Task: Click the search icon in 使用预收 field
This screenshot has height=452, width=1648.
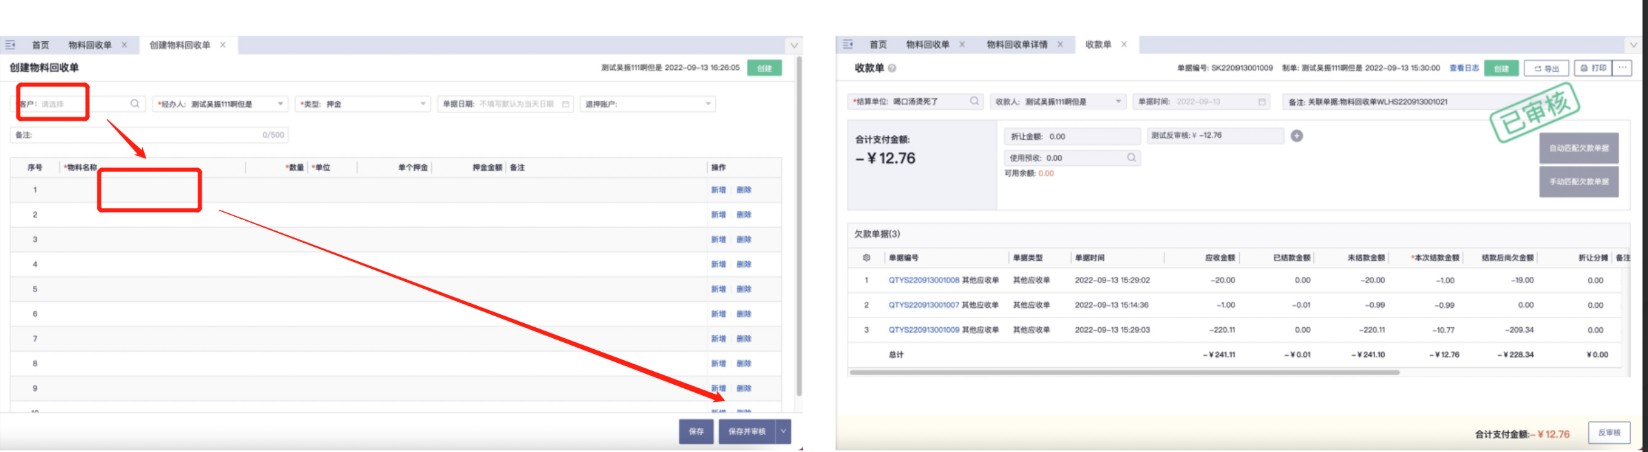Action: point(1131,158)
